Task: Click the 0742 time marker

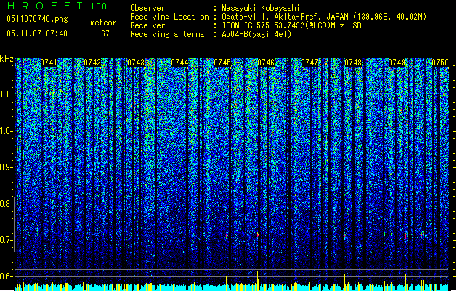Action: tap(92, 63)
